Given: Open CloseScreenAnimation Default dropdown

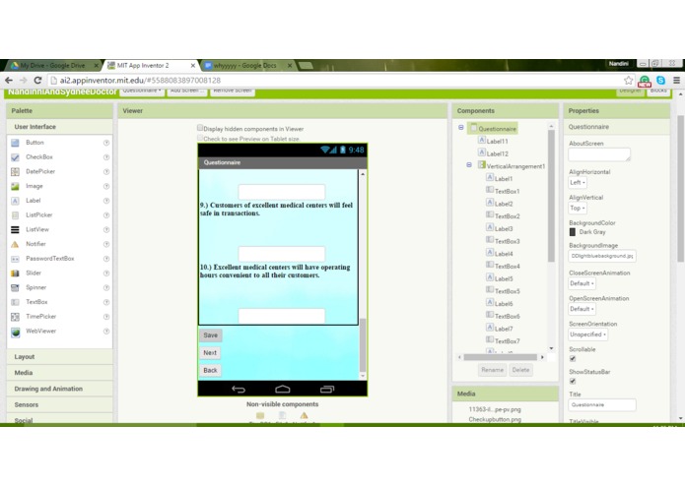Looking at the screenshot, I should click(582, 283).
